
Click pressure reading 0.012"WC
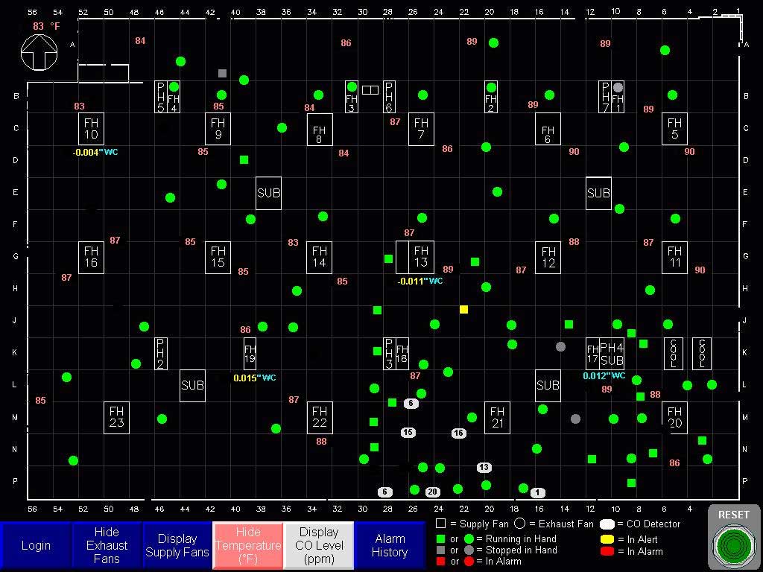click(x=604, y=376)
